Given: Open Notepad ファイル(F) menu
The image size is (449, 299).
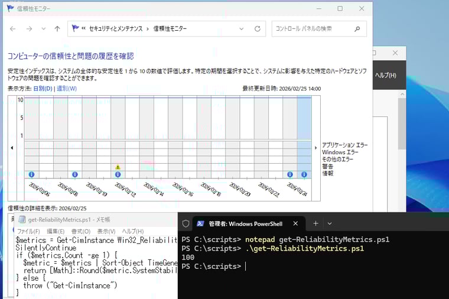Looking at the screenshot, I should [28, 231].
